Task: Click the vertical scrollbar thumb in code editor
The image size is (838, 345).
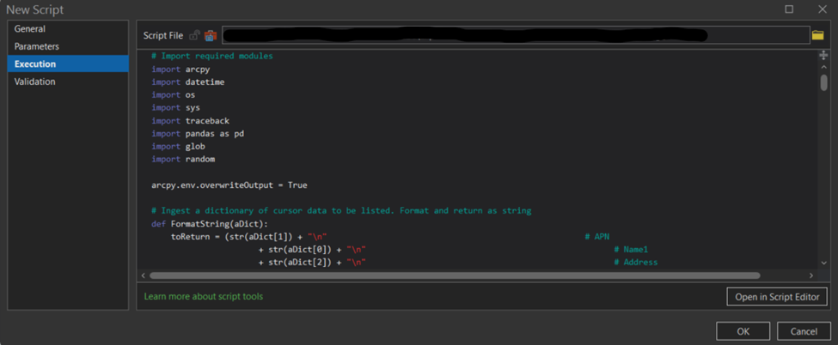Action: [x=823, y=82]
